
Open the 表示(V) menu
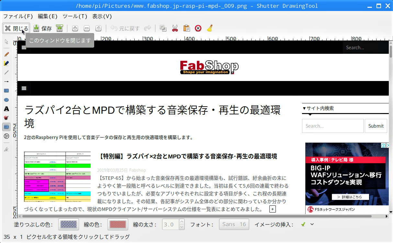click(102, 16)
